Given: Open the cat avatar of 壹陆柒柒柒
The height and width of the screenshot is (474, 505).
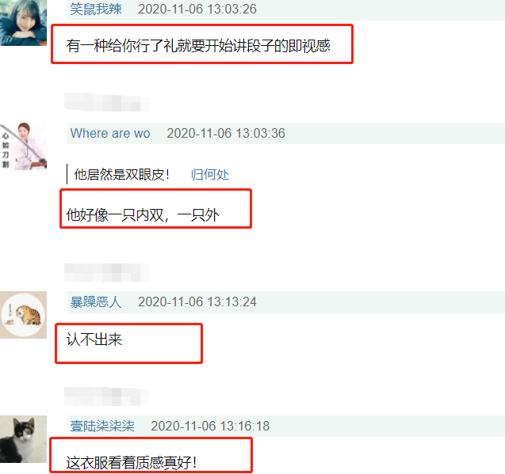Looking at the screenshot, I should click(x=23, y=439).
